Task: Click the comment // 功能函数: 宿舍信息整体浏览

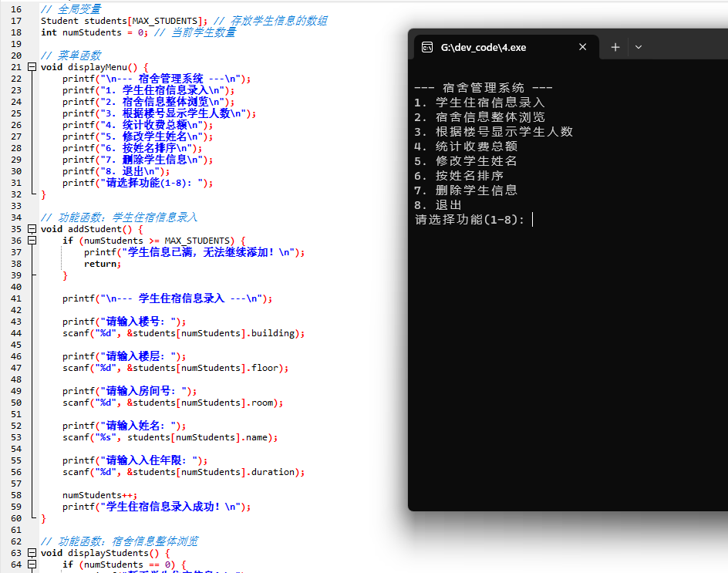Action: coord(120,541)
